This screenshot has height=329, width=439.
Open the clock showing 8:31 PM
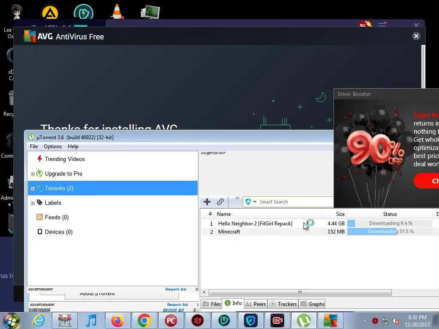pos(417,321)
